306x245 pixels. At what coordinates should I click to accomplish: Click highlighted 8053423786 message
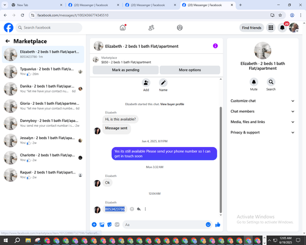pyautogui.click(x=114, y=209)
